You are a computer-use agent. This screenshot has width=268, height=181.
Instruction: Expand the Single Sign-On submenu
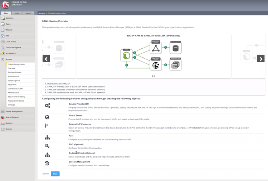pyautogui.click(x=20, y=80)
